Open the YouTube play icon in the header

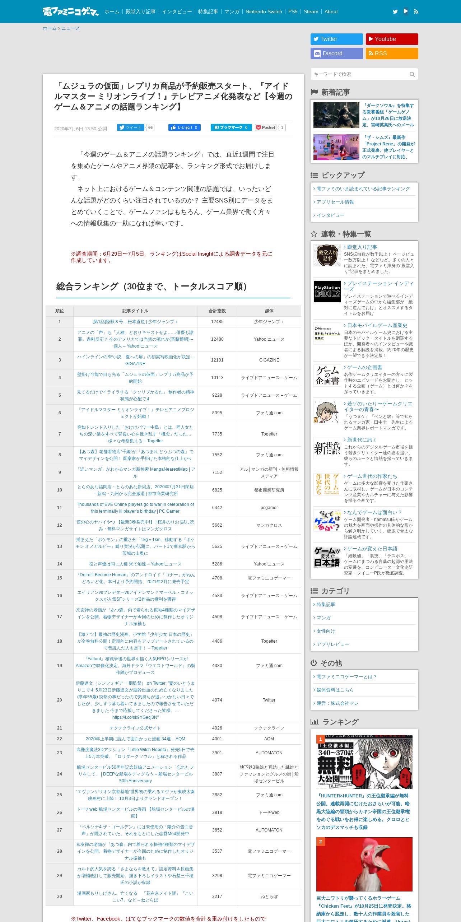[x=406, y=11]
